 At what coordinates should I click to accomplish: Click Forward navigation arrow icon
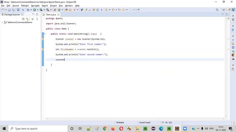coord(130,10)
